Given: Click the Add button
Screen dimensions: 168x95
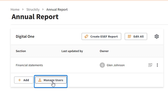Looking at the screenshot, I should point(24,80).
